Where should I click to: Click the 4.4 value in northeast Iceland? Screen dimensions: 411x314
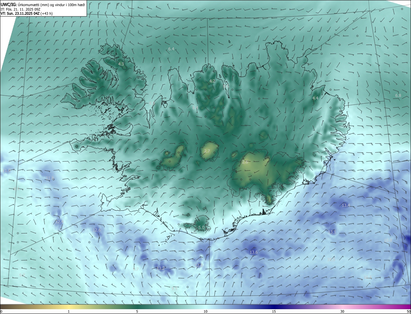pos(315,98)
